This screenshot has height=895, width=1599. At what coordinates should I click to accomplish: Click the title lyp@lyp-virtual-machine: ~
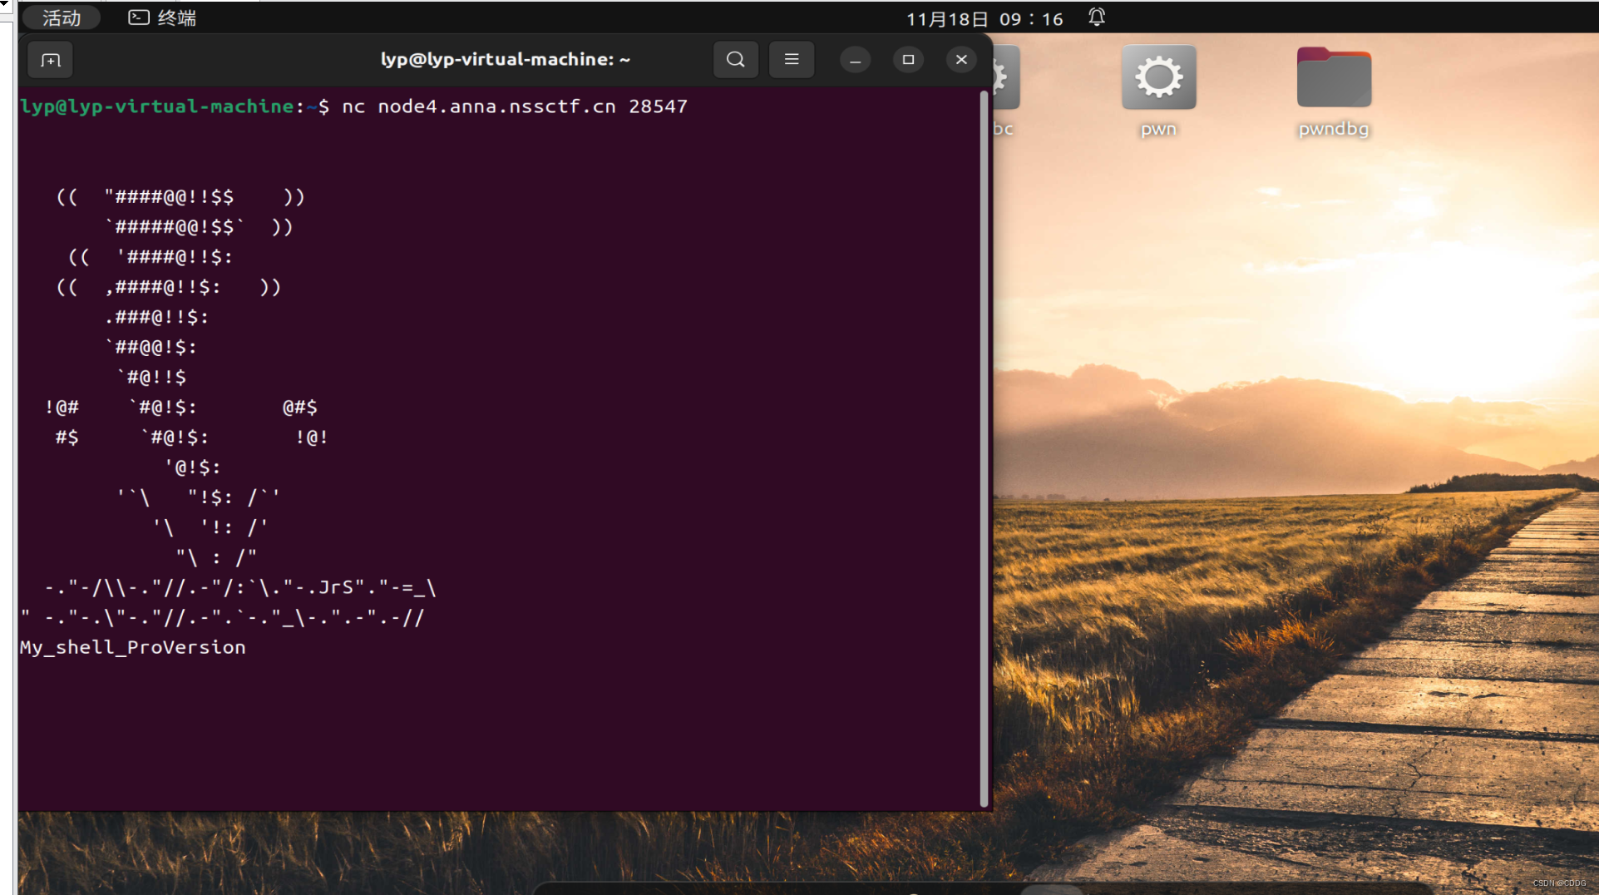click(x=505, y=59)
